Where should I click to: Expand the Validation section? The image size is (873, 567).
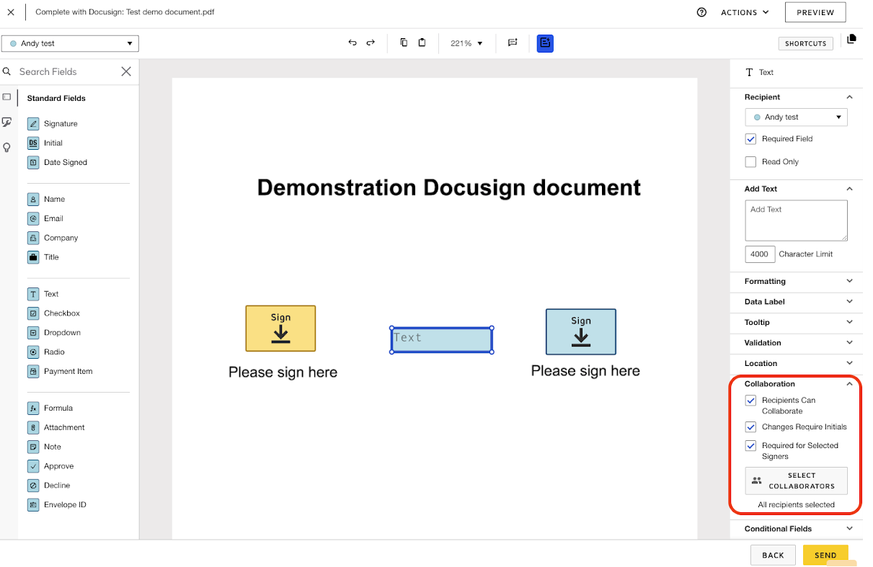[x=796, y=343]
